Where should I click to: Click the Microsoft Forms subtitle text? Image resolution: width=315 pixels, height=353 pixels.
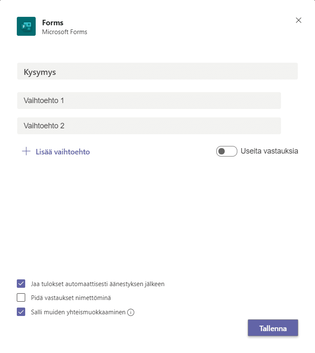point(64,32)
